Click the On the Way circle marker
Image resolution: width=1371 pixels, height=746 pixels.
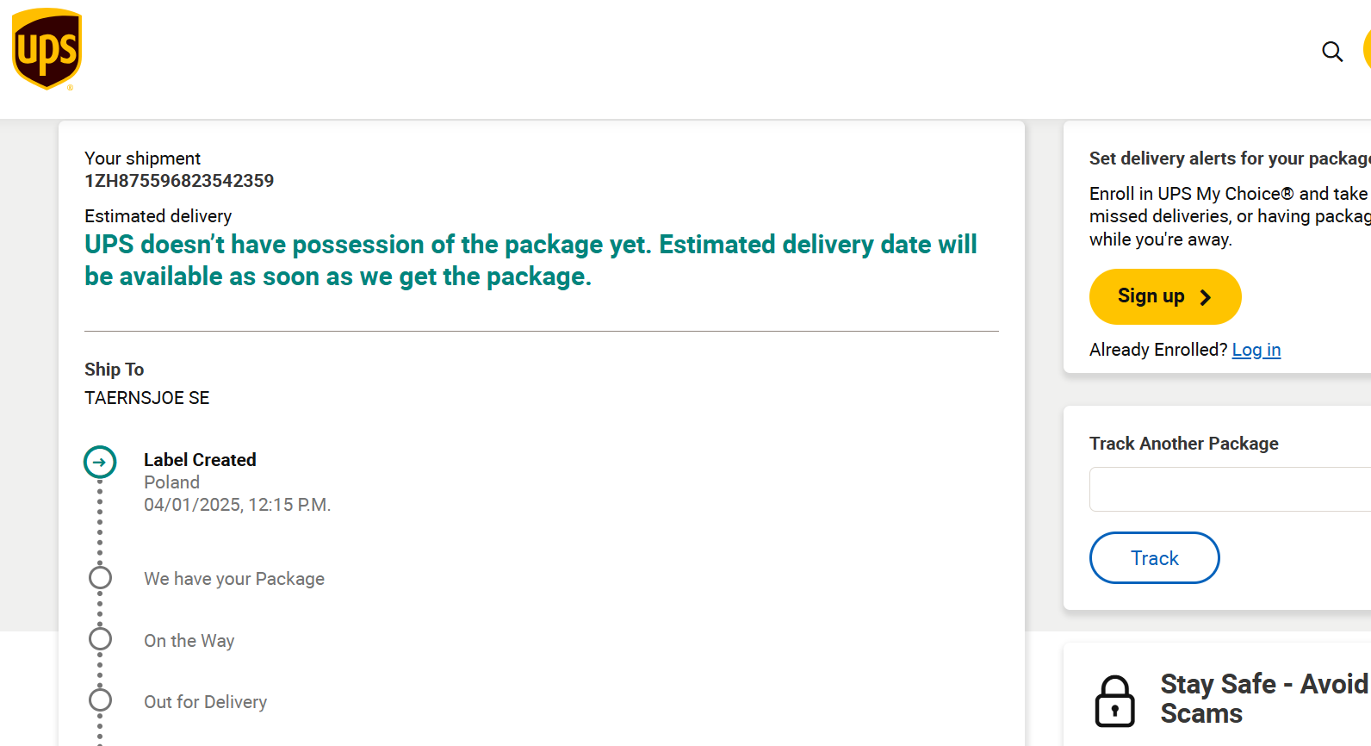[x=101, y=639]
